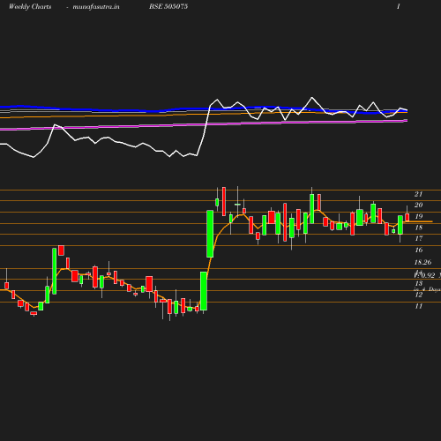The image size is (441, 441).
Task: Select the 'BSE 505075' stock code text
Action: pyautogui.click(x=168, y=6)
